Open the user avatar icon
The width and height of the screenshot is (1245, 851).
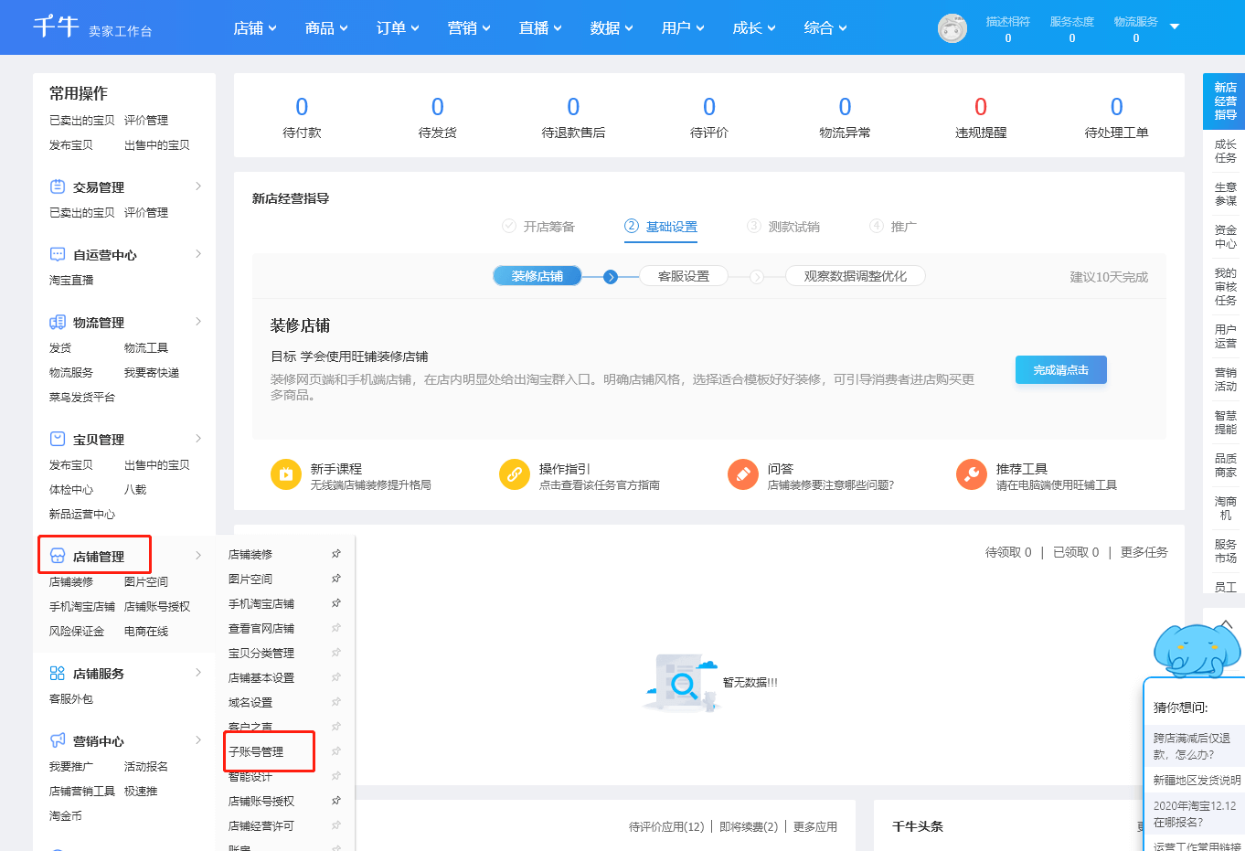(x=952, y=28)
